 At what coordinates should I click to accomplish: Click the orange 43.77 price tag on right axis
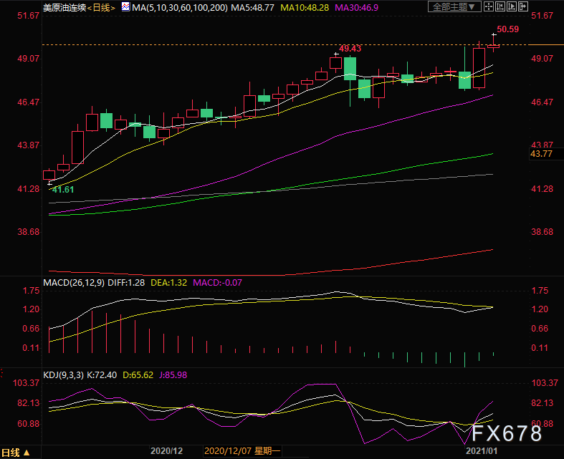pyautogui.click(x=541, y=153)
